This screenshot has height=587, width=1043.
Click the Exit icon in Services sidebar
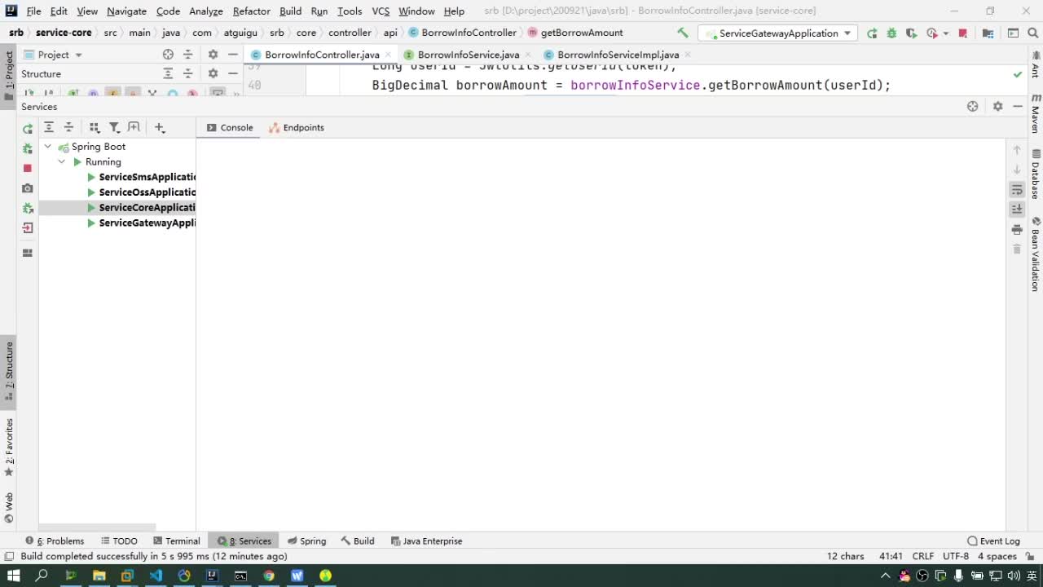(28, 228)
